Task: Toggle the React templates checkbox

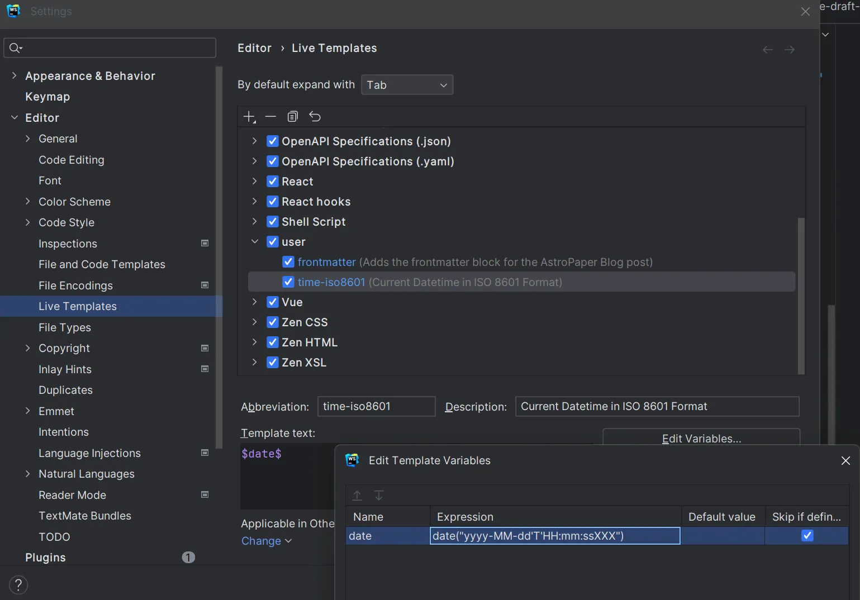Action: [x=273, y=182]
